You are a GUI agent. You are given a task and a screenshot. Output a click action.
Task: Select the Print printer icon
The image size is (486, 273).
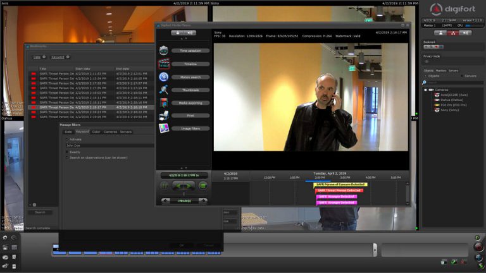pyautogui.click(x=164, y=116)
